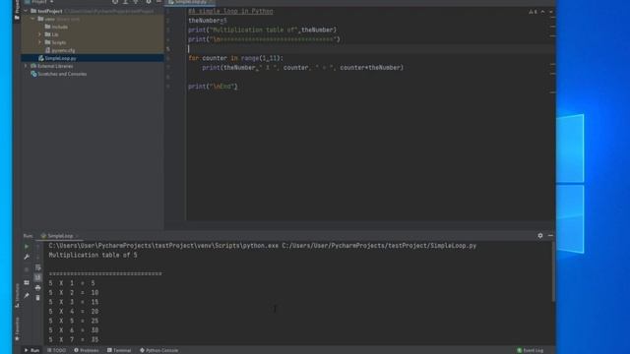Open the Favorites side tool window
630x354 pixels.
[17, 328]
